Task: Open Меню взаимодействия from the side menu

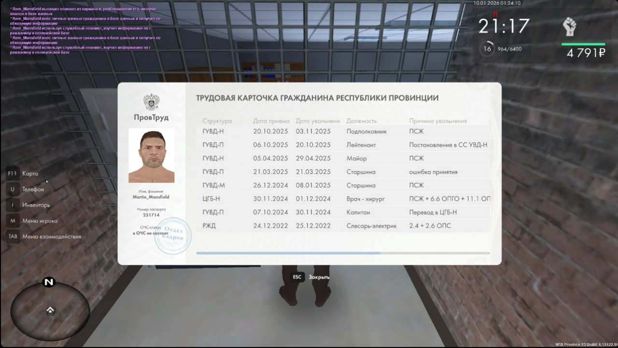Action: (52, 237)
